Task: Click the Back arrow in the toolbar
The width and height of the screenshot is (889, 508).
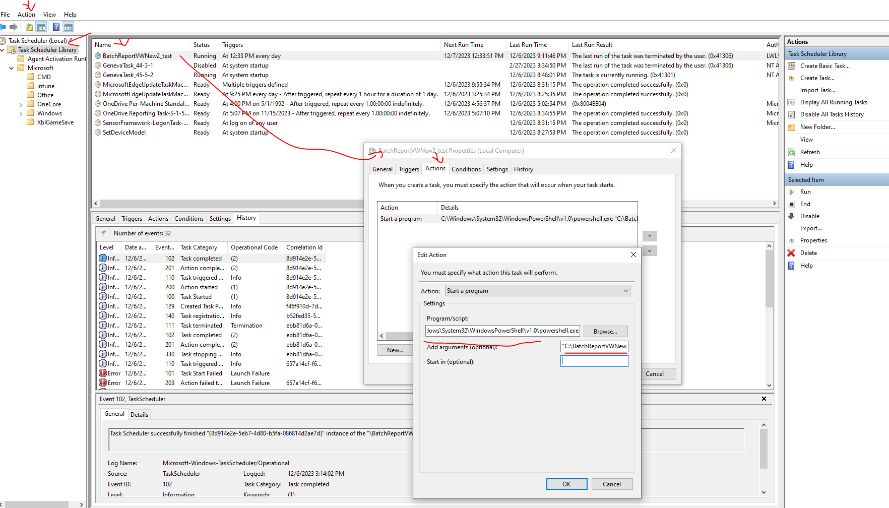Action: pyautogui.click(x=3, y=27)
